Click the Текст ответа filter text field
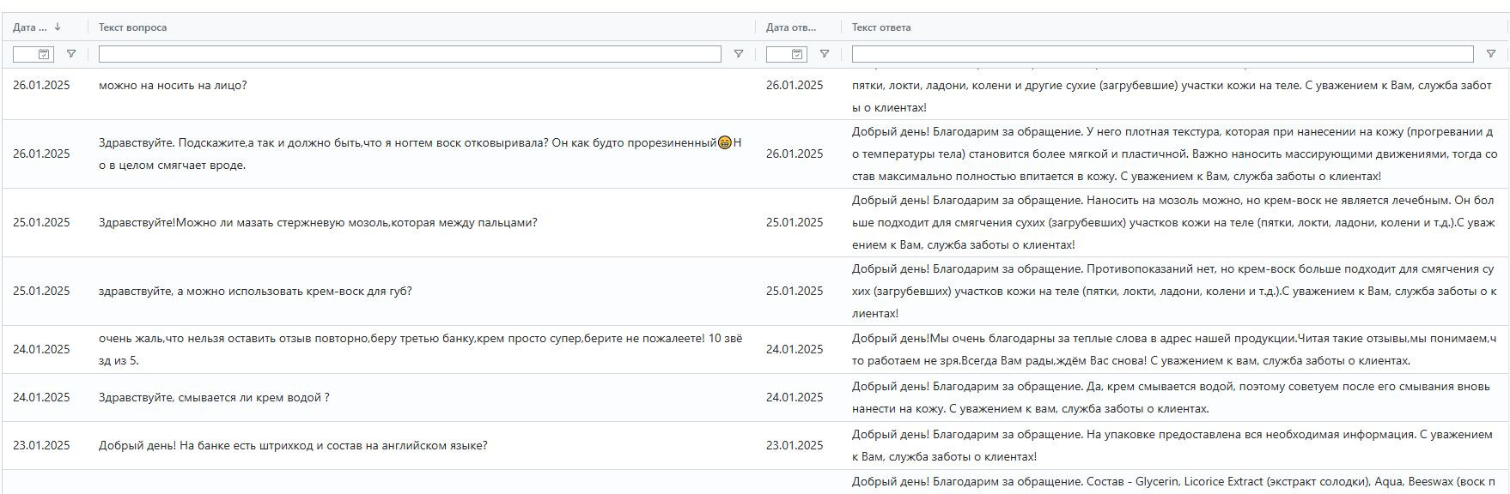Viewport: 1510px width, 494px height. [1162, 54]
